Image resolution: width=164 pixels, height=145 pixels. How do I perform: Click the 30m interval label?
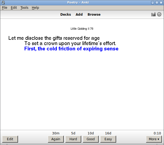click(x=56, y=133)
